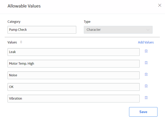Delete the Leak value with trash icon
This screenshot has height=119, width=165.
click(146, 51)
